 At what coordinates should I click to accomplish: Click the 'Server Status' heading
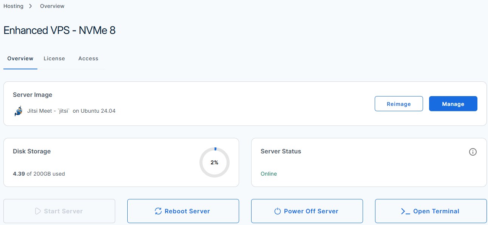[x=281, y=151]
